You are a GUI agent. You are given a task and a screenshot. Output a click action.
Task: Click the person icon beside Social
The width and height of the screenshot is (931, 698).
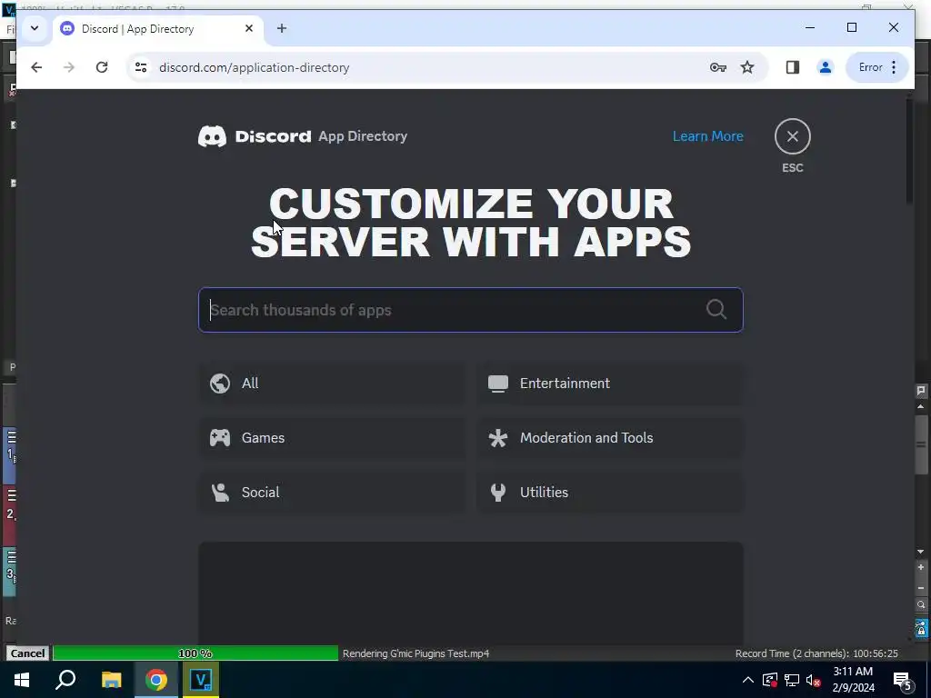pyautogui.click(x=220, y=493)
